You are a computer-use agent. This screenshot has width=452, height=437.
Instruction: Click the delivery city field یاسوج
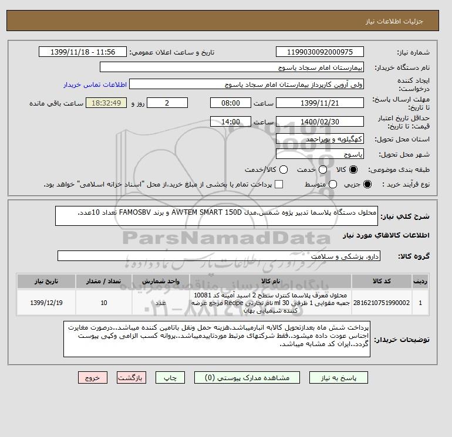(320, 154)
